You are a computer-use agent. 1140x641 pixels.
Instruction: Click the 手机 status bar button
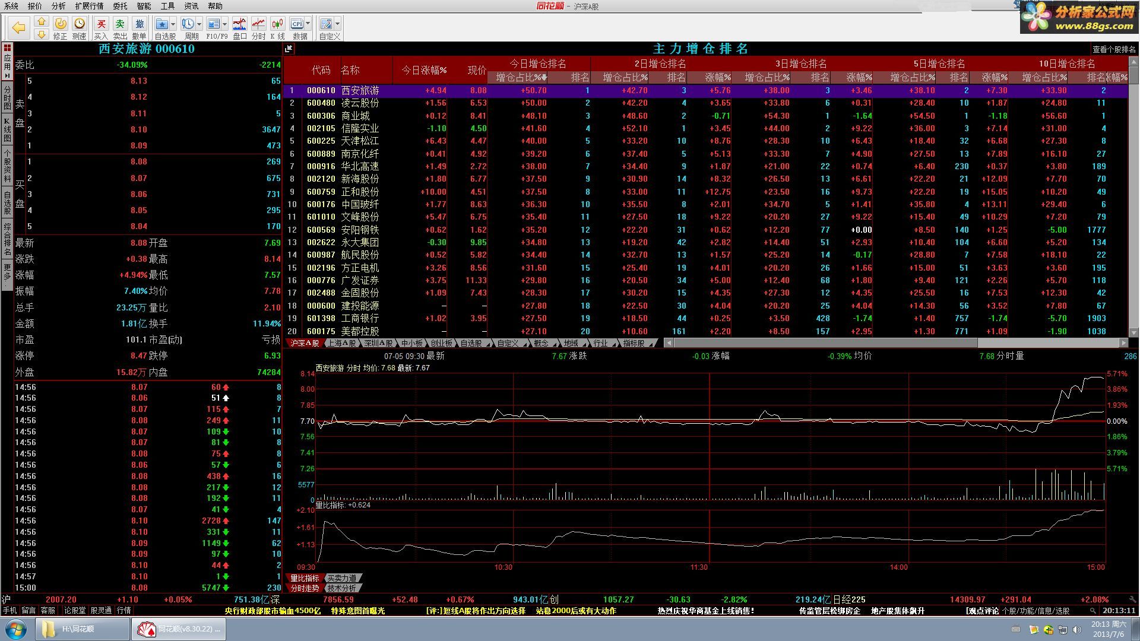point(10,610)
